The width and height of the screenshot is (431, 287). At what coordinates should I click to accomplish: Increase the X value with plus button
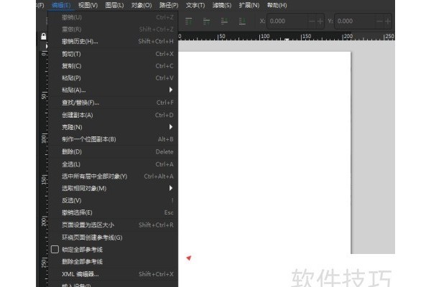click(320, 21)
